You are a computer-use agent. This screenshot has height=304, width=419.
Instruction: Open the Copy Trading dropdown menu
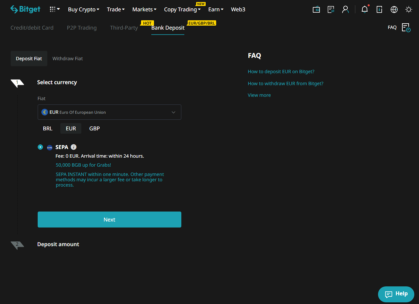[182, 9]
